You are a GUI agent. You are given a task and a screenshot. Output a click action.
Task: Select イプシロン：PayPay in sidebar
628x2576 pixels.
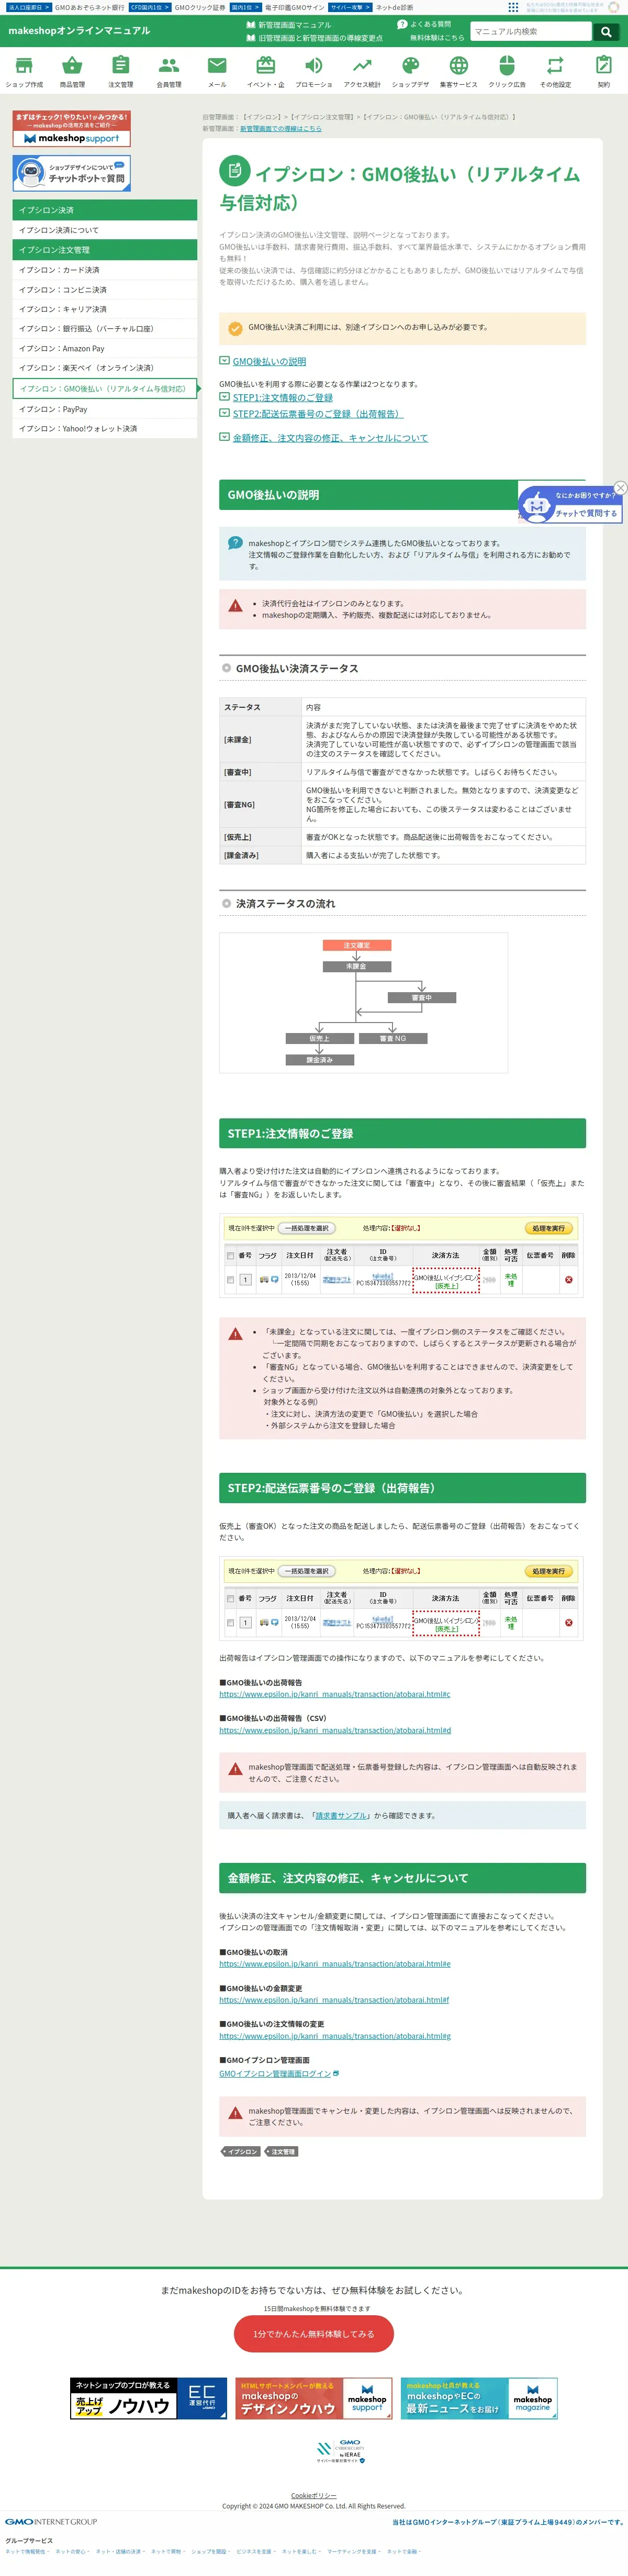105,409
